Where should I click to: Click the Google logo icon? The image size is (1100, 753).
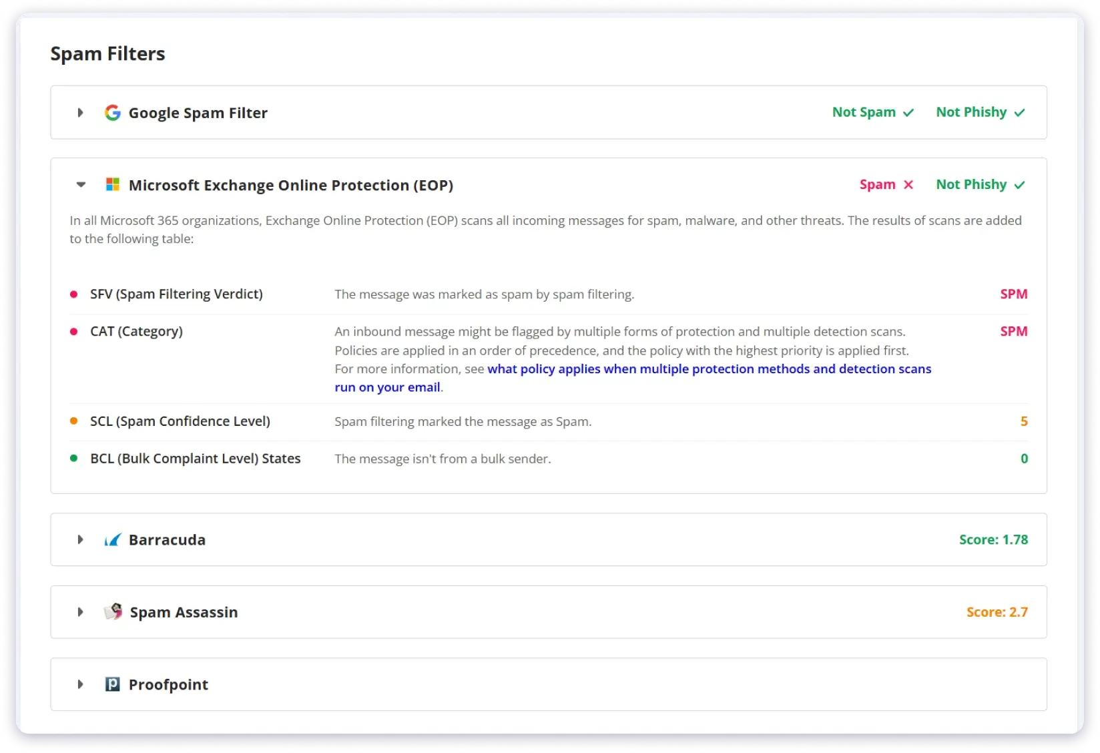coord(112,113)
